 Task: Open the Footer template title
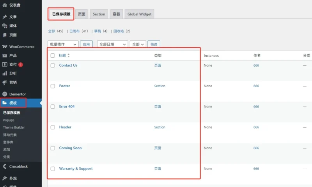(64, 86)
